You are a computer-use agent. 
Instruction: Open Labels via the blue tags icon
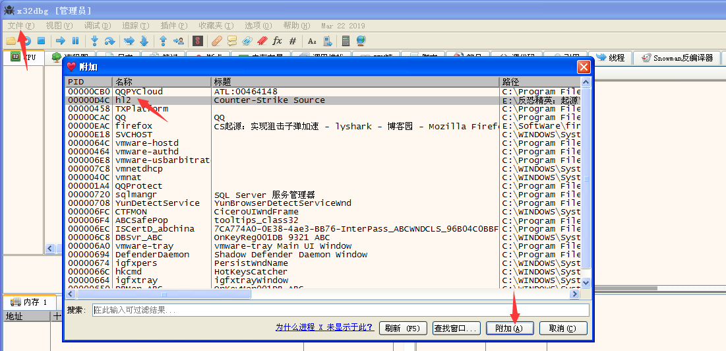pyautogui.click(x=247, y=41)
